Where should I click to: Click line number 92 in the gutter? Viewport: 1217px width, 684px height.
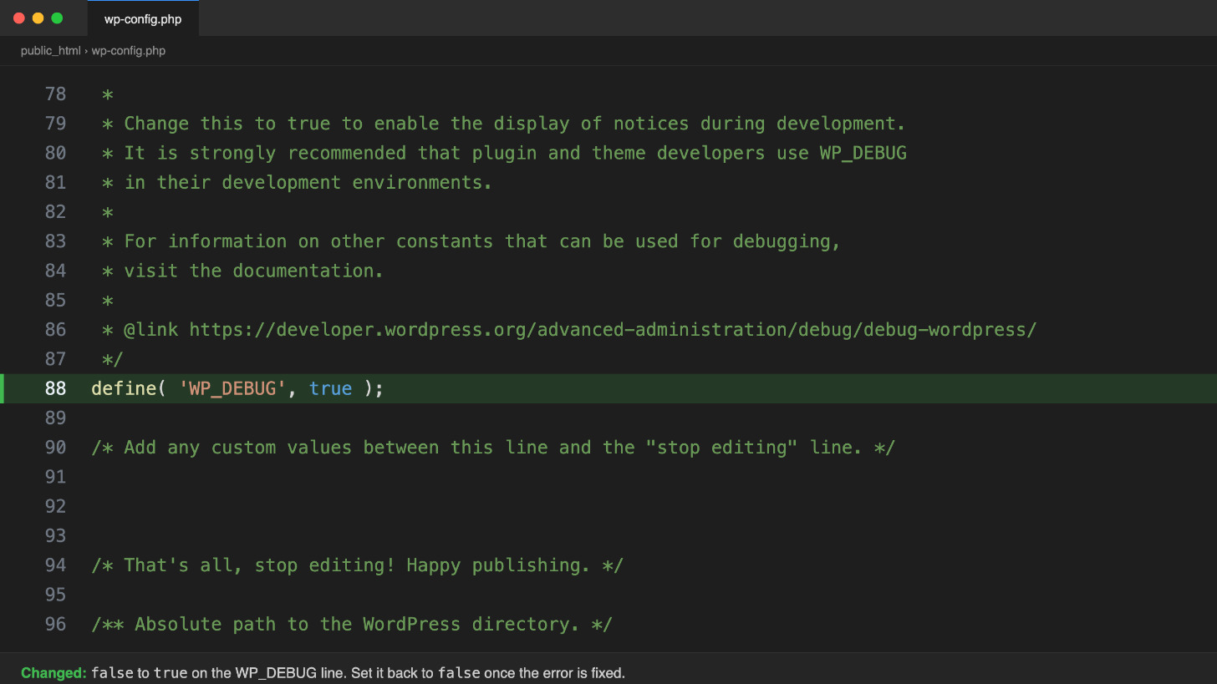[55, 506]
